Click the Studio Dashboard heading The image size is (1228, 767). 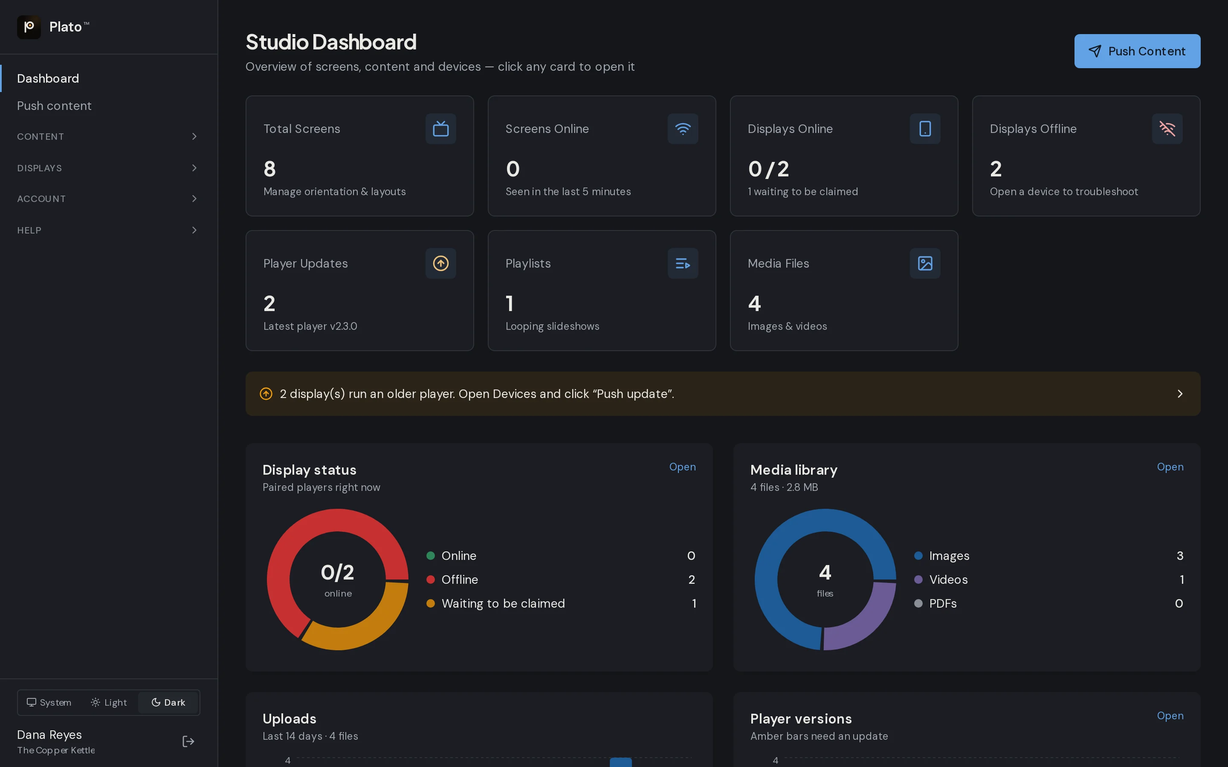(331, 42)
